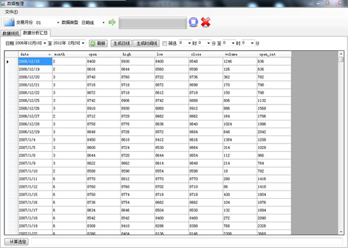Click the green arrow run icon

tap(112, 22)
